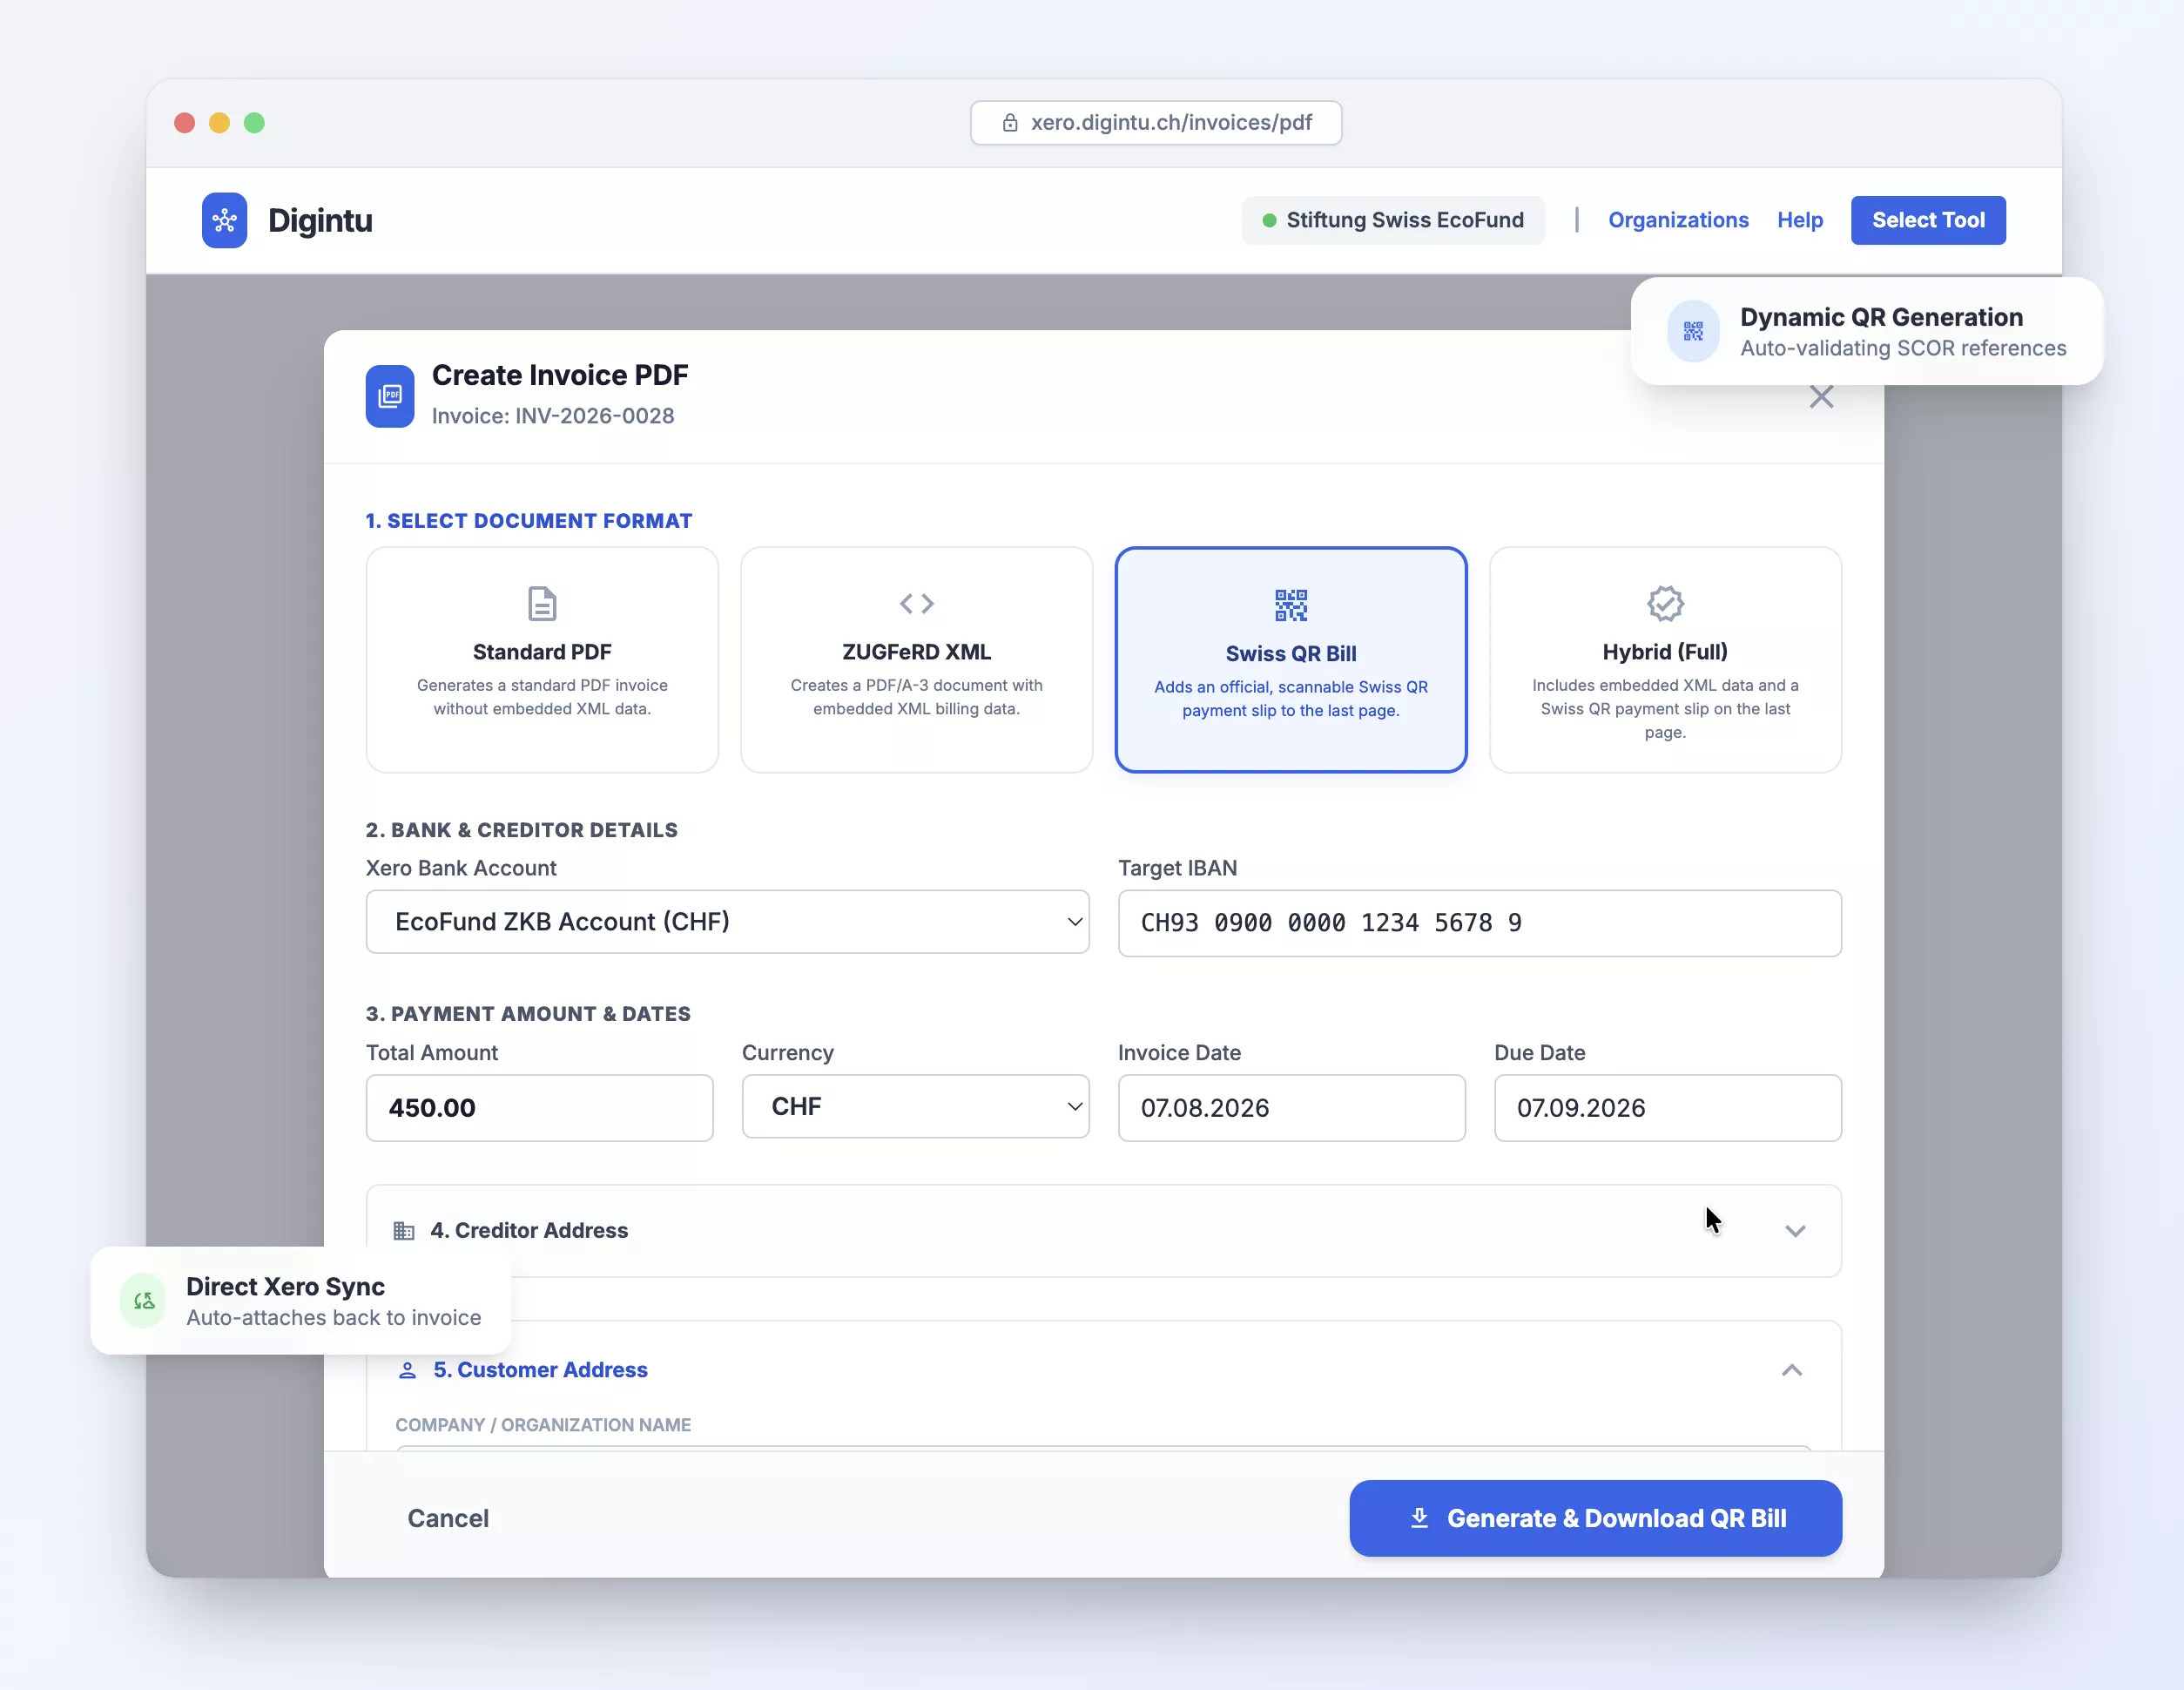The width and height of the screenshot is (2184, 1690).
Task: Click the Hybrid (Full) verified badge icon
Action: 1665,605
